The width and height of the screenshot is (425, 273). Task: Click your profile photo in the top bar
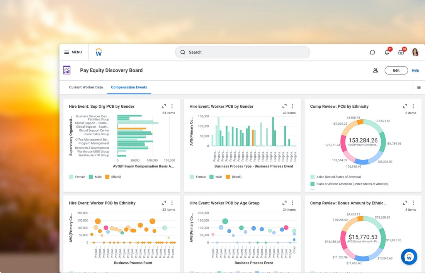click(415, 52)
